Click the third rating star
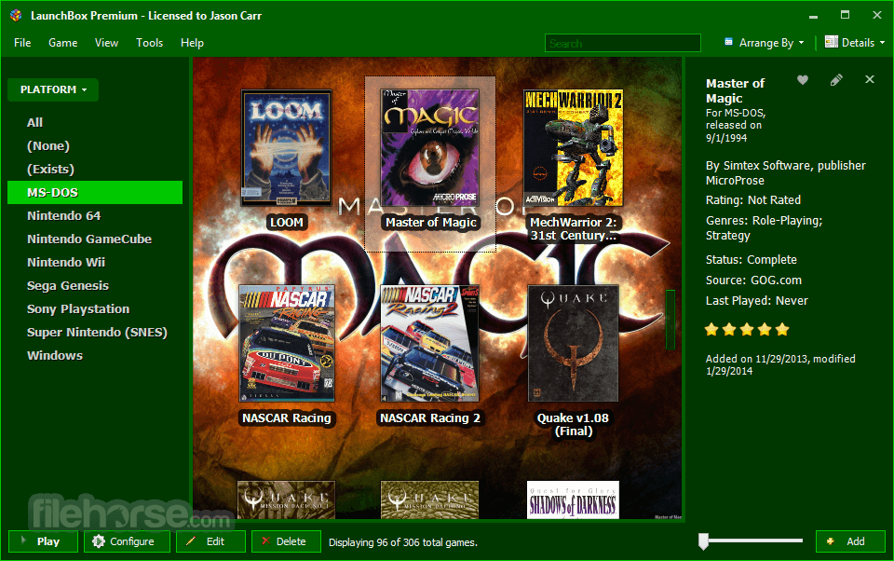Viewport: 894px width, 561px height. (x=747, y=329)
